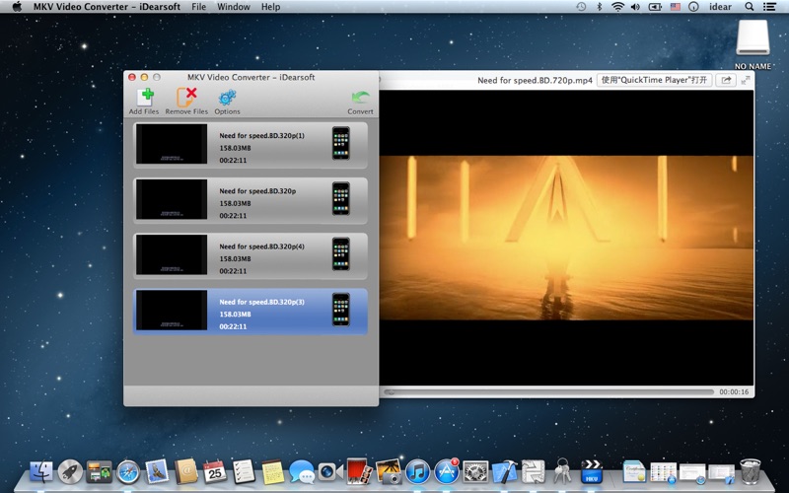This screenshot has width=789, height=493.
Task: Open Keychain Access keys icon in Dock
Action: click(562, 471)
